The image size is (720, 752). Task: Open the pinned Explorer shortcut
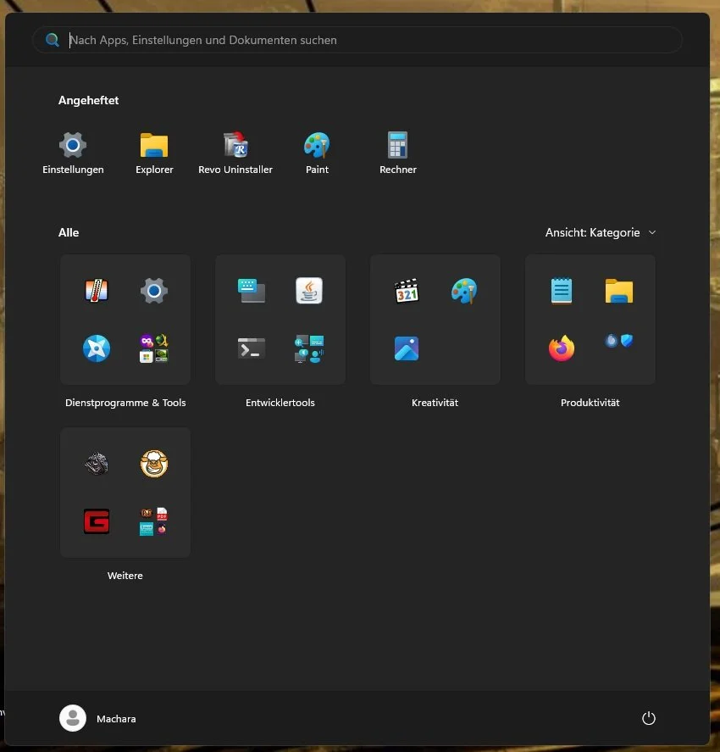[154, 153]
